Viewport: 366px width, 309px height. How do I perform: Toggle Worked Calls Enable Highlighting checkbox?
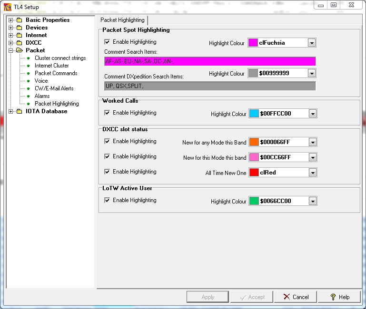pyautogui.click(x=107, y=113)
